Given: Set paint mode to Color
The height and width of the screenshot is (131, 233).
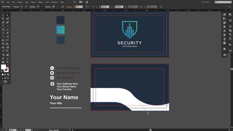Looking at the screenshot, I should [3, 75].
